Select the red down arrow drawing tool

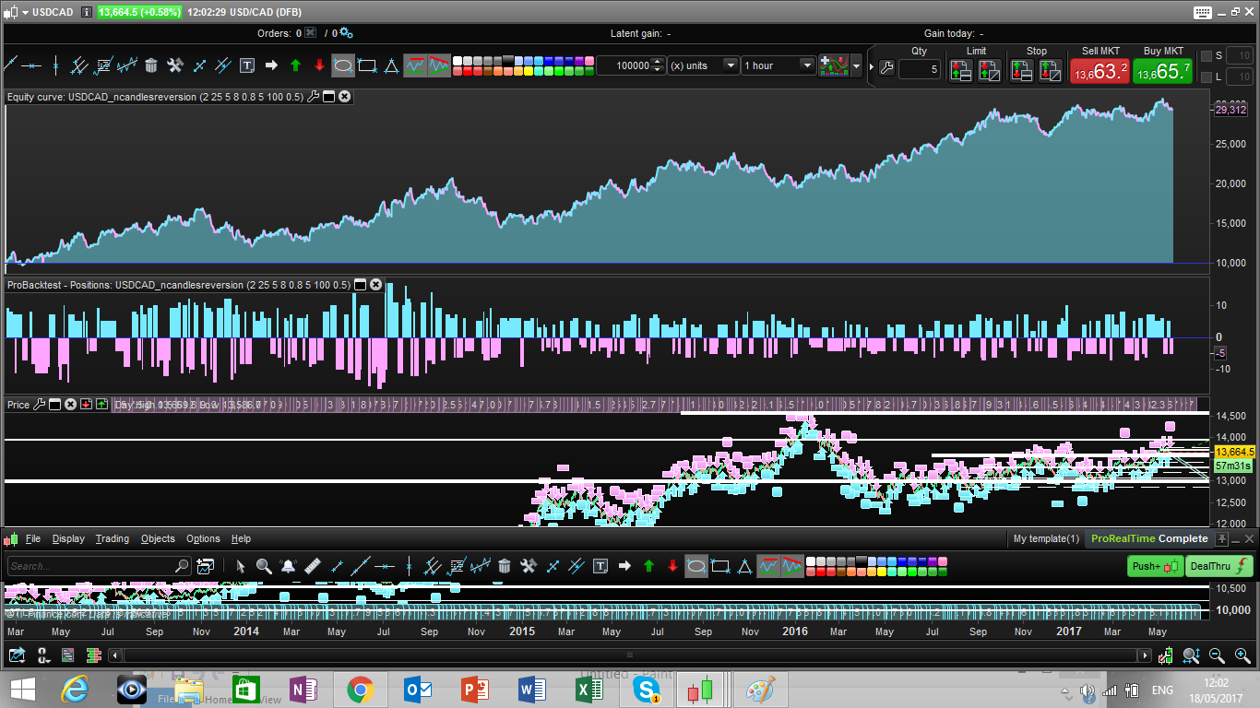[x=319, y=65]
